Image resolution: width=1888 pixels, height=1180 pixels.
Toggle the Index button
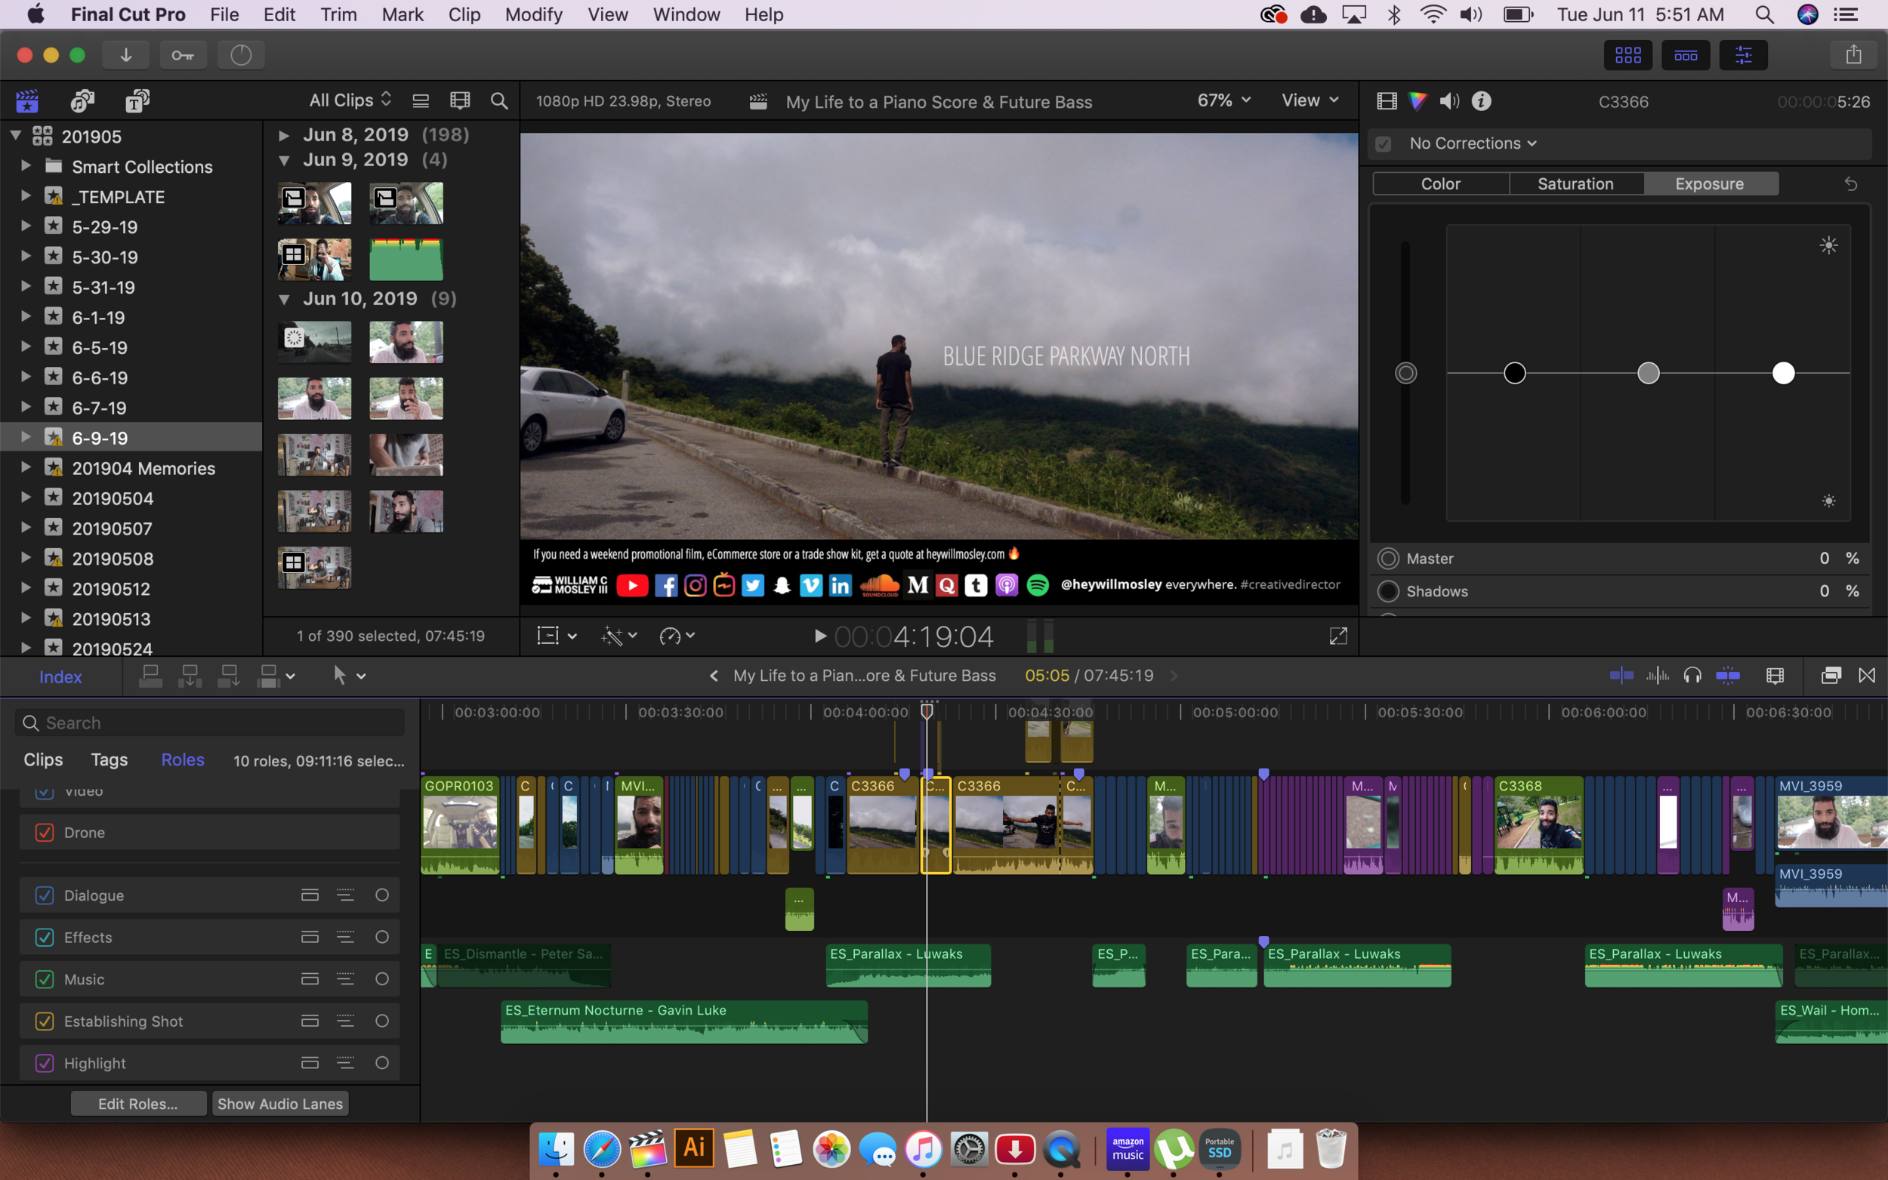[x=61, y=676]
